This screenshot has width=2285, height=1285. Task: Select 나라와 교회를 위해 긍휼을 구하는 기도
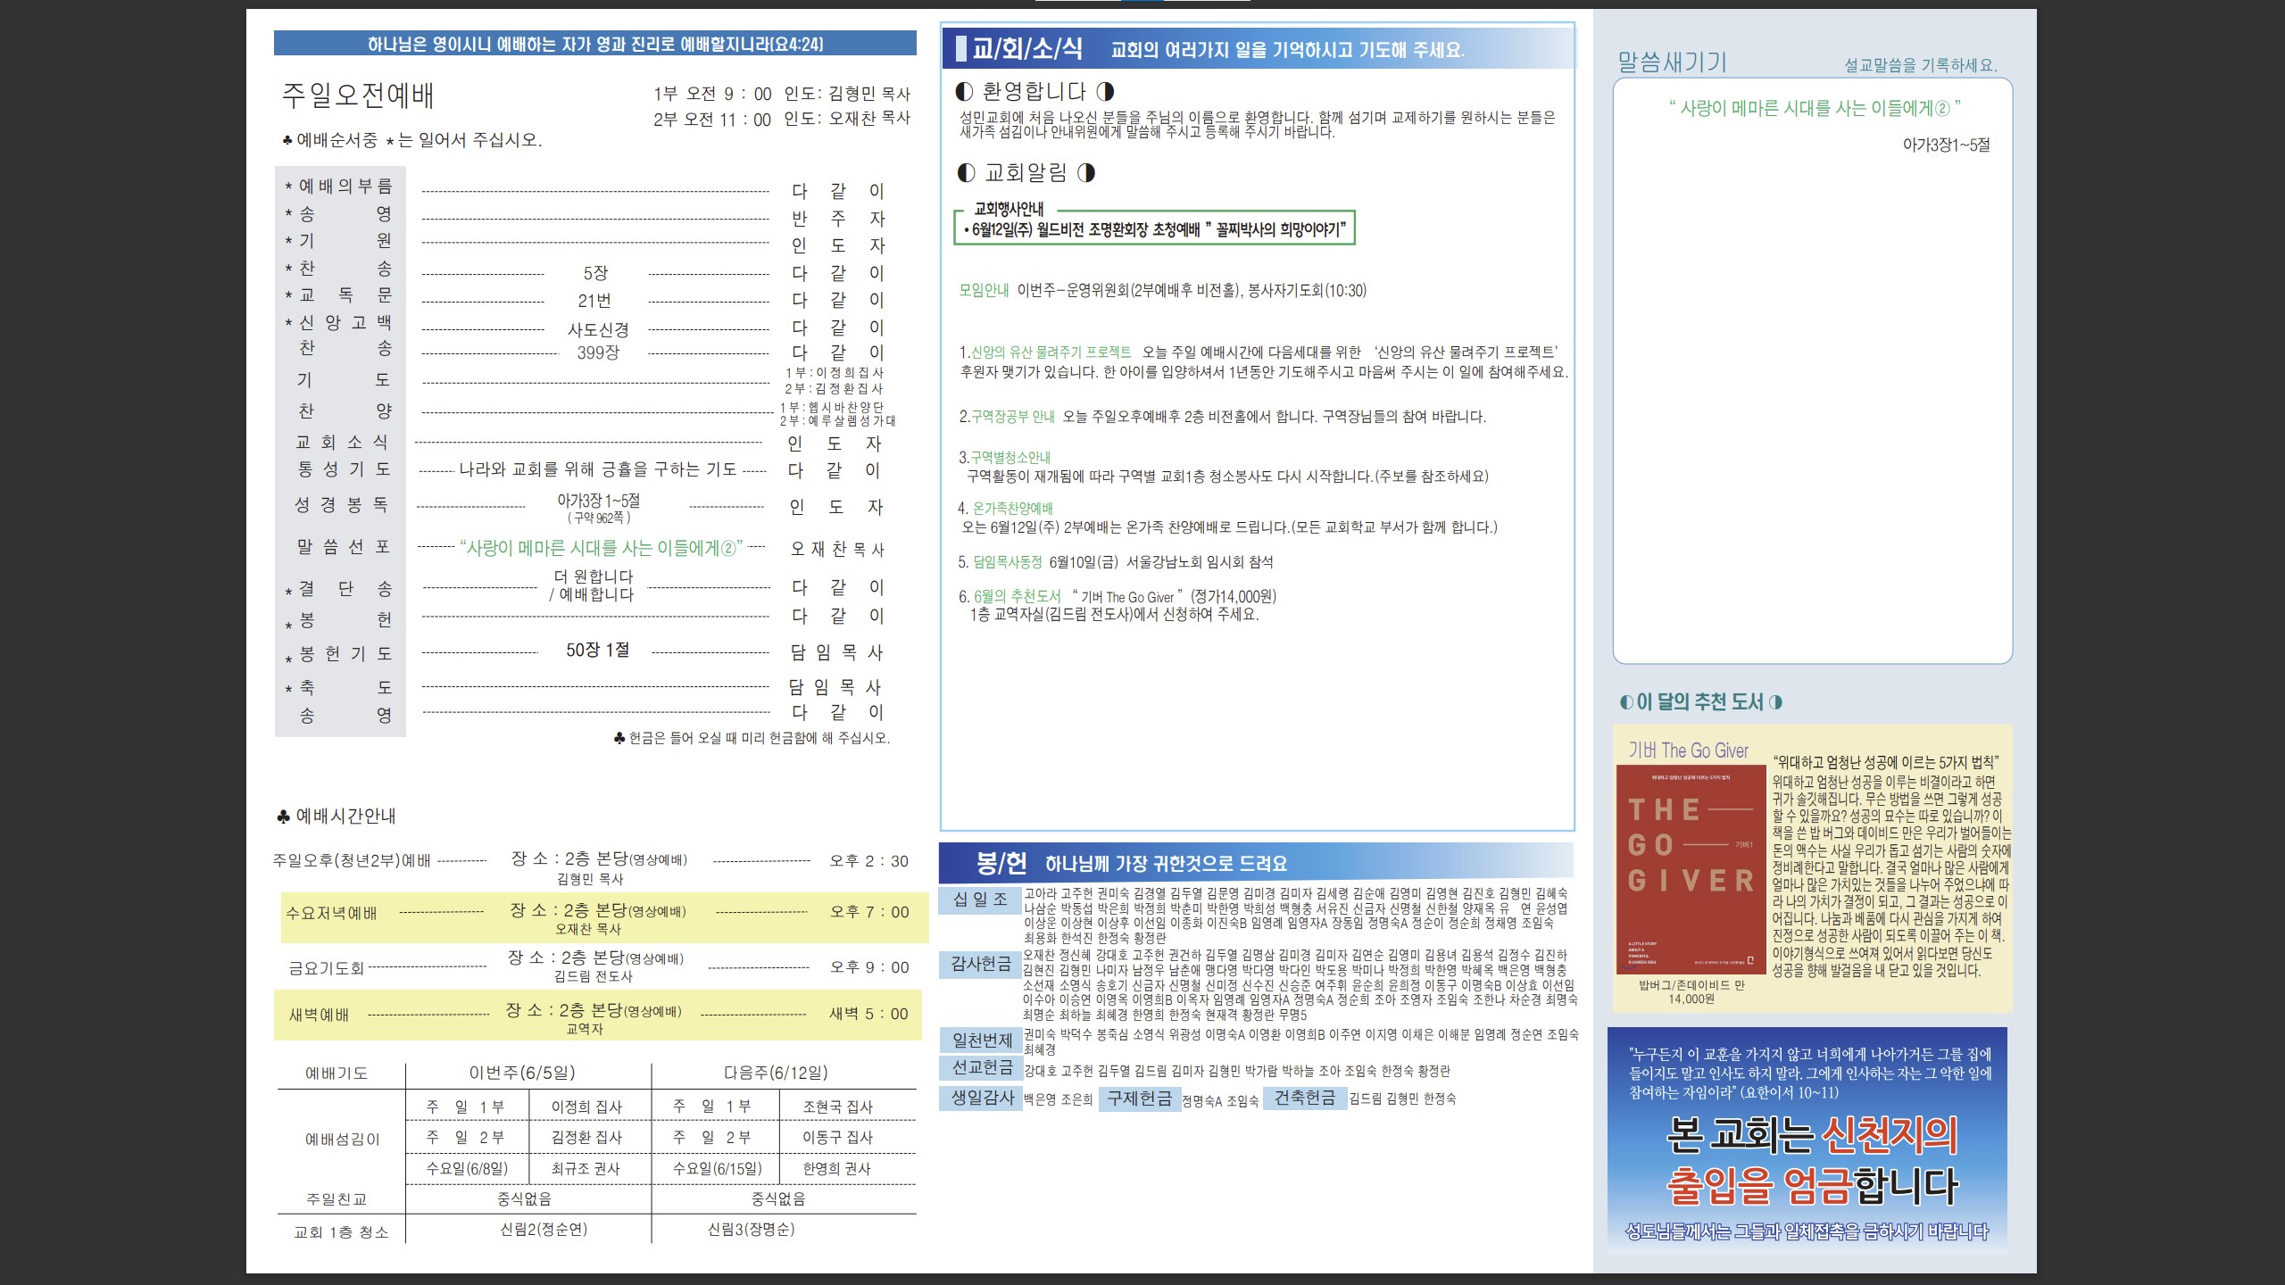coord(597,469)
